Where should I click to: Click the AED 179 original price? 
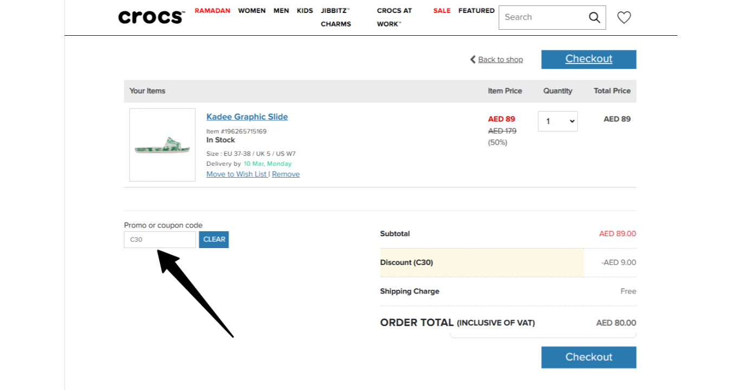point(502,131)
